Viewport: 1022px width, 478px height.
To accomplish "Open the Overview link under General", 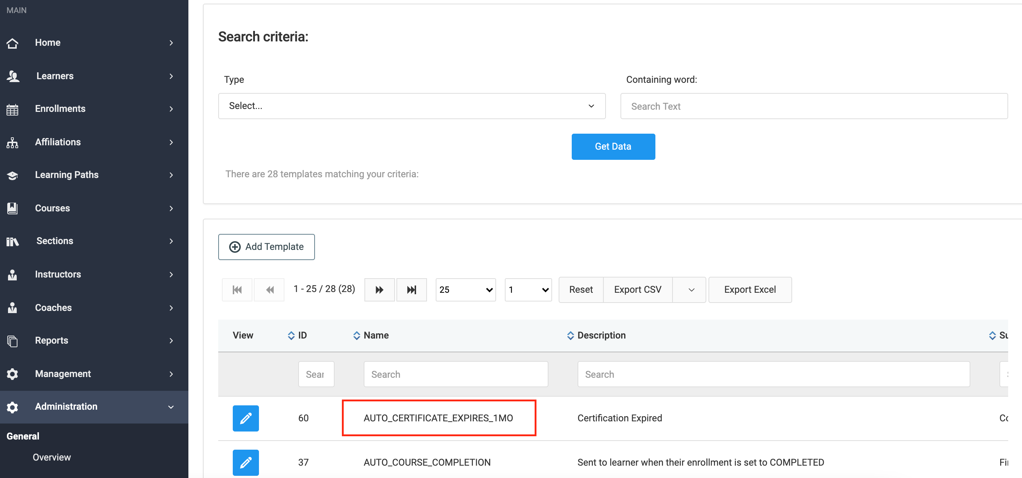I will [x=52, y=457].
